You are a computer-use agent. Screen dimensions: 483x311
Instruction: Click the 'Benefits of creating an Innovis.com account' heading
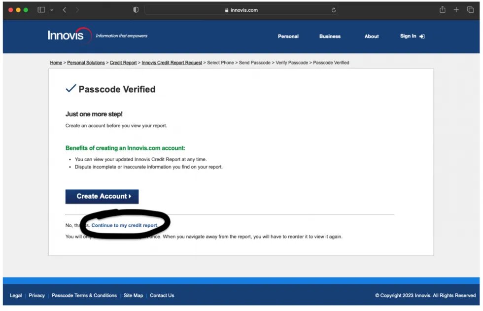[x=125, y=148]
